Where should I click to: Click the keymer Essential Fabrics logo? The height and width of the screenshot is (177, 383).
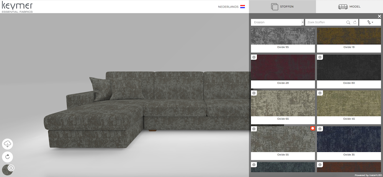[17, 7]
